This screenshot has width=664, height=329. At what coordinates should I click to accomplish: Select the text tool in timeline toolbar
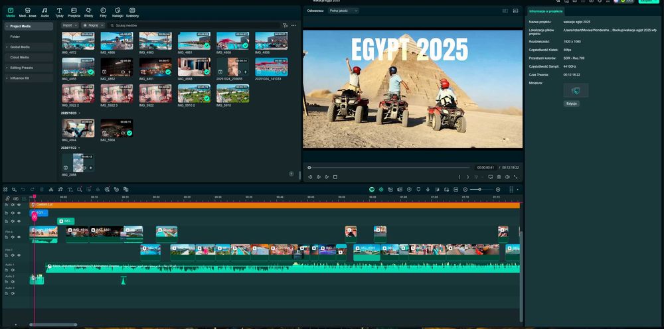click(x=70, y=190)
